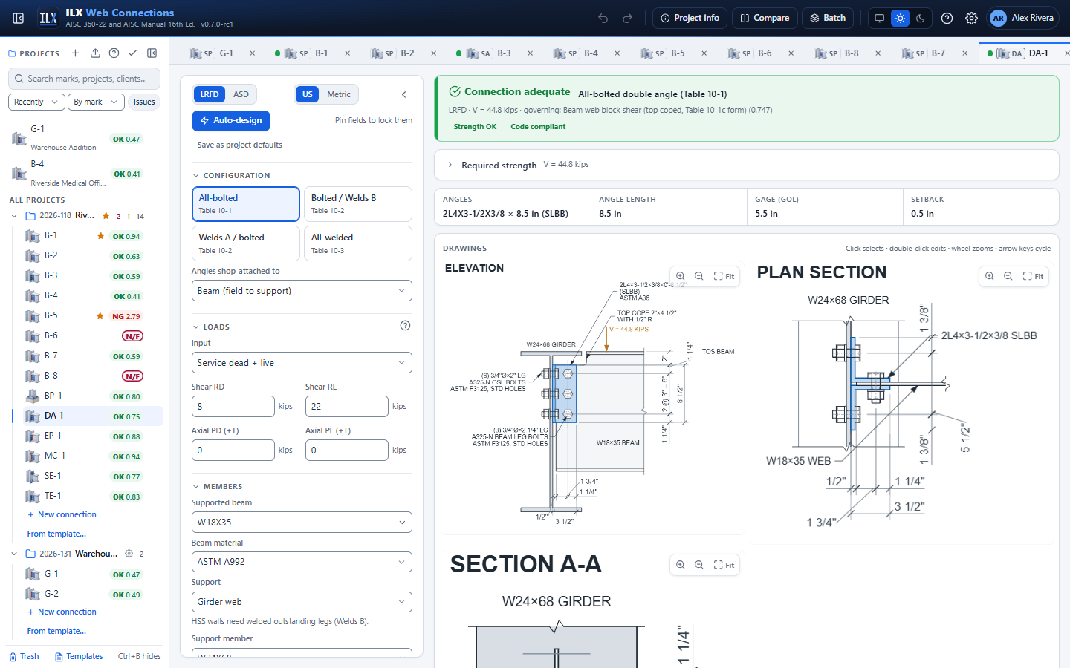Image resolution: width=1070 pixels, height=668 pixels.
Task: Open the Beam material ASTM A992 dropdown
Action: [x=302, y=562]
